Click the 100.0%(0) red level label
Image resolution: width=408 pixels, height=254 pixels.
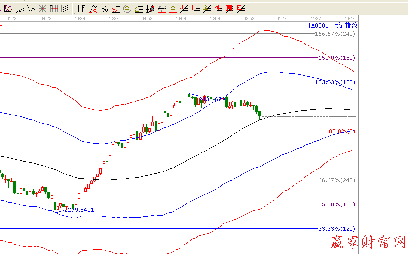(341, 131)
